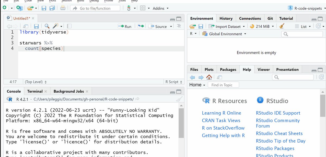The width and height of the screenshot is (326, 157).
Task: Switch to the Terminal tab
Action: pos(35,91)
